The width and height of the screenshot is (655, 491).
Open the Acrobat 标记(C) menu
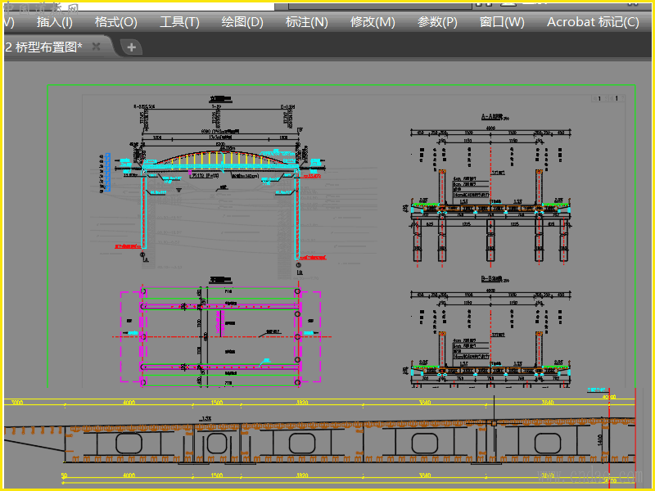tap(593, 22)
